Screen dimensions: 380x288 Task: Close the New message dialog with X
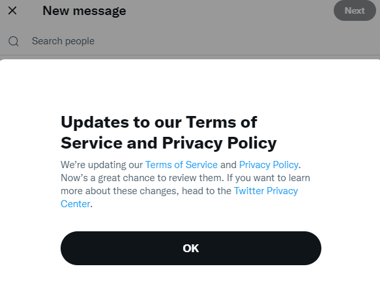tap(12, 10)
